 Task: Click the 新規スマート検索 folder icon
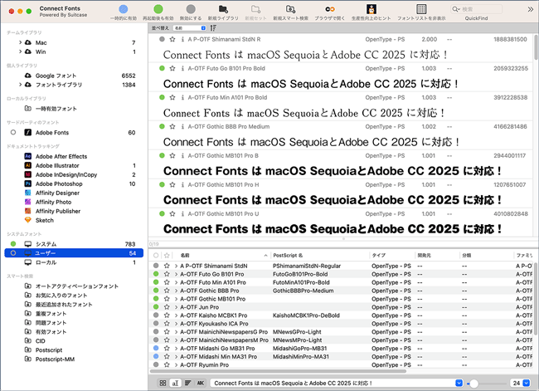[x=290, y=9]
